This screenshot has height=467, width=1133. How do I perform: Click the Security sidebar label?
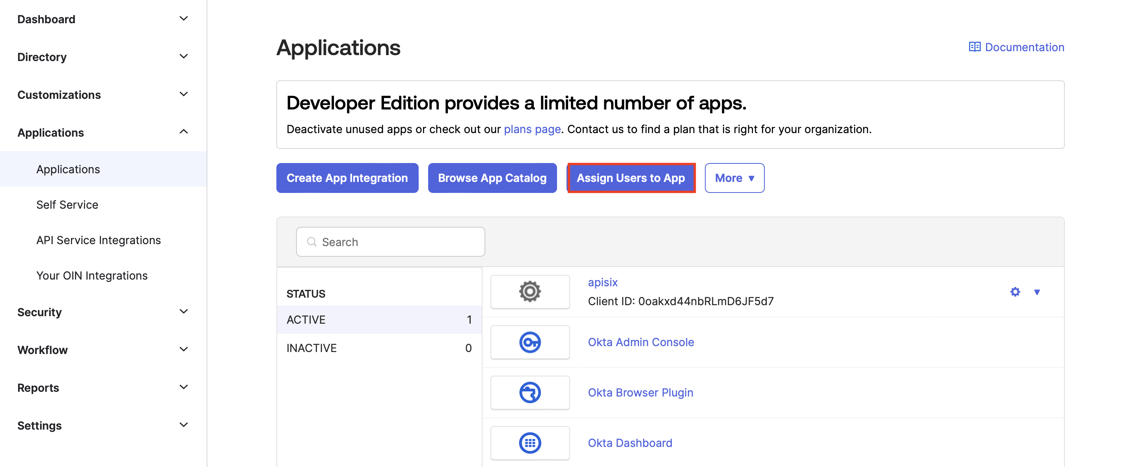tap(39, 312)
